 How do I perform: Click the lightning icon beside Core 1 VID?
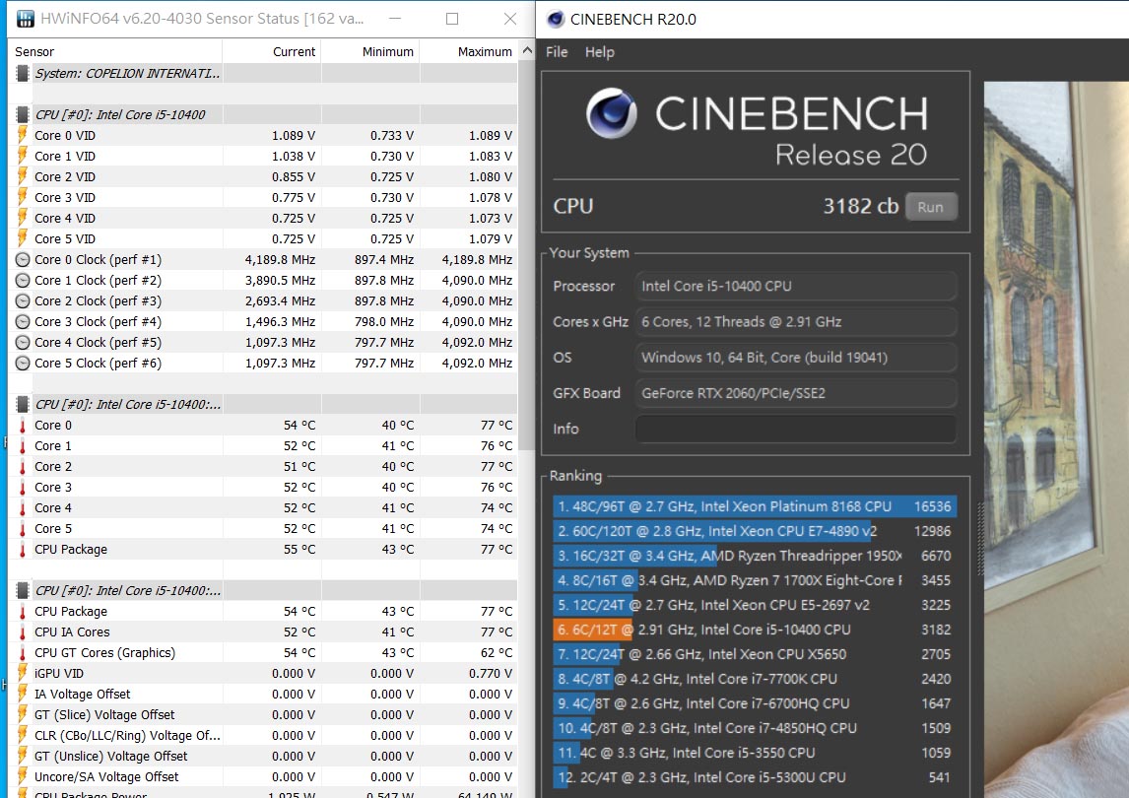tap(23, 157)
